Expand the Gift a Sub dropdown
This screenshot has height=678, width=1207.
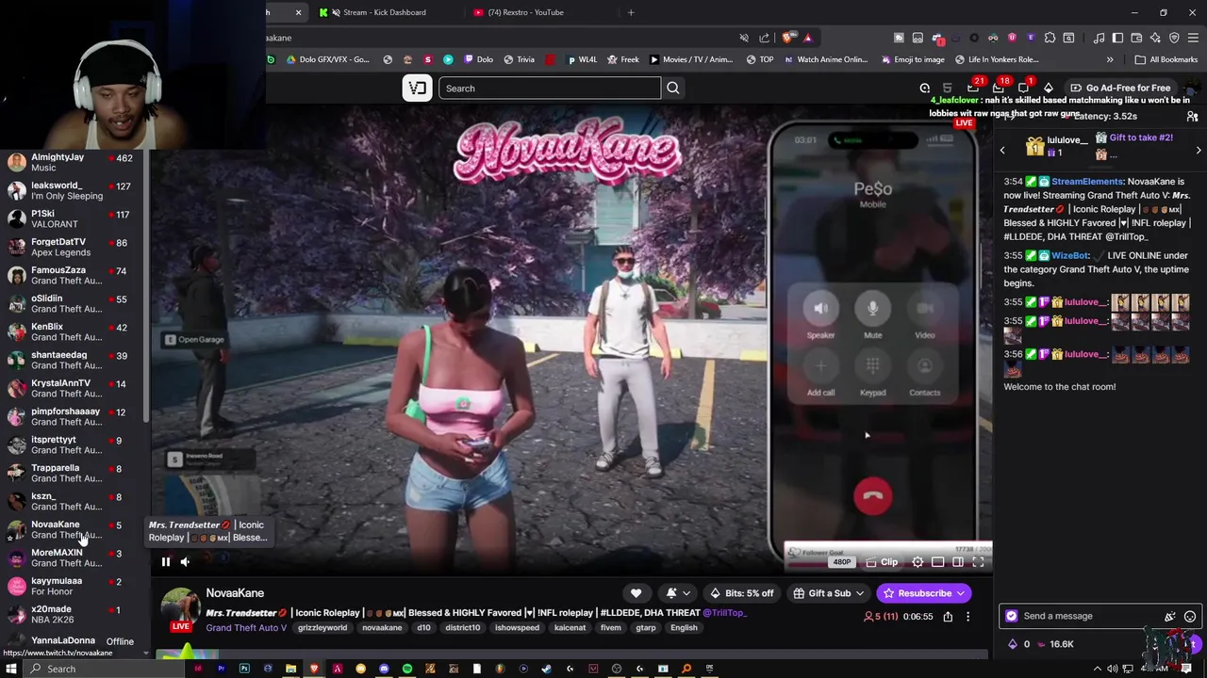pyautogui.click(x=828, y=593)
